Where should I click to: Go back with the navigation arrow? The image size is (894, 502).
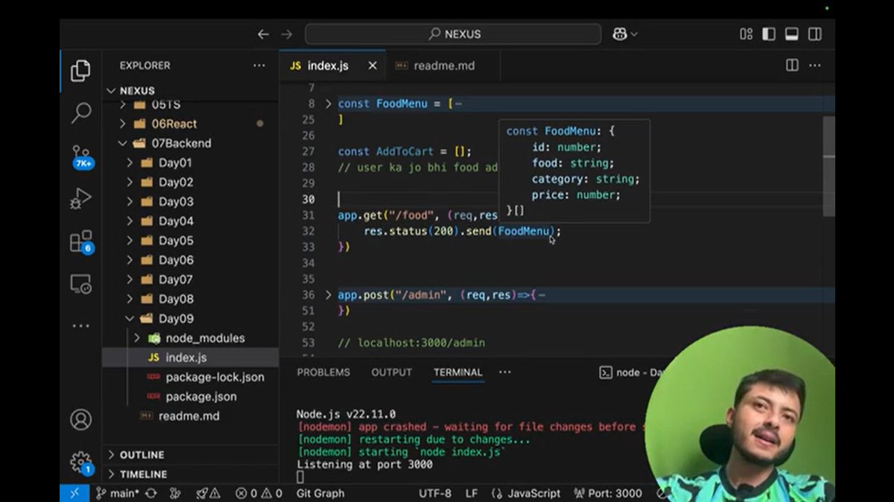pyautogui.click(x=263, y=34)
